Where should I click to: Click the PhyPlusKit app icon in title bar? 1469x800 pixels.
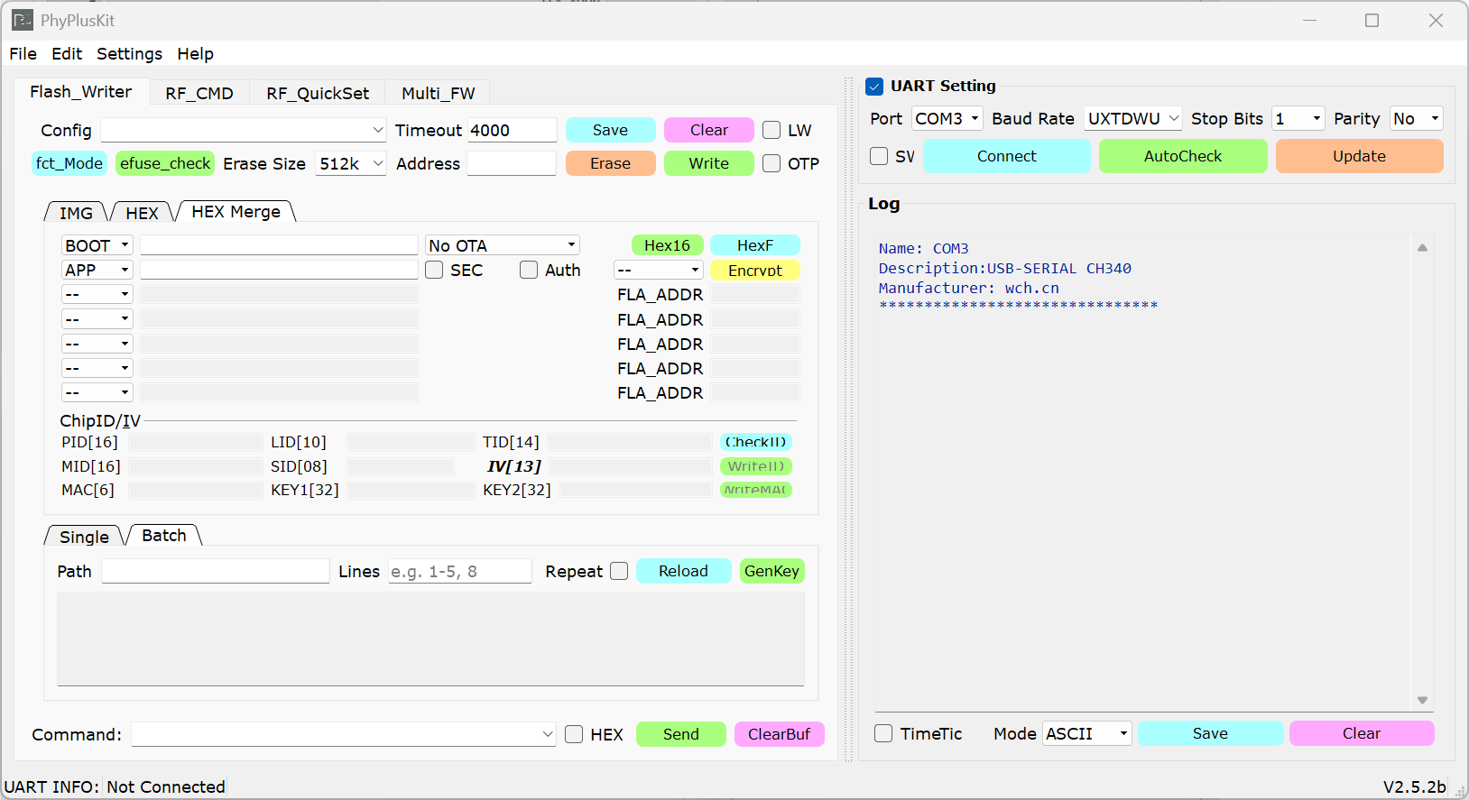point(23,20)
